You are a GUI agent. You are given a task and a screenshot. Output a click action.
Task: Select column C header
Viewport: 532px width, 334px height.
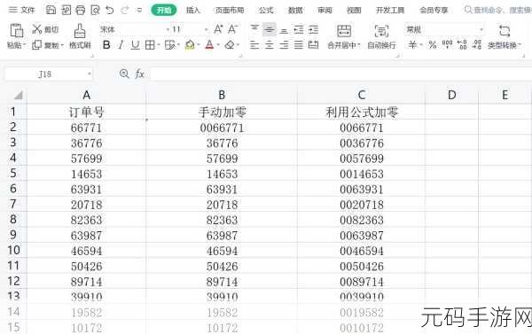point(362,95)
